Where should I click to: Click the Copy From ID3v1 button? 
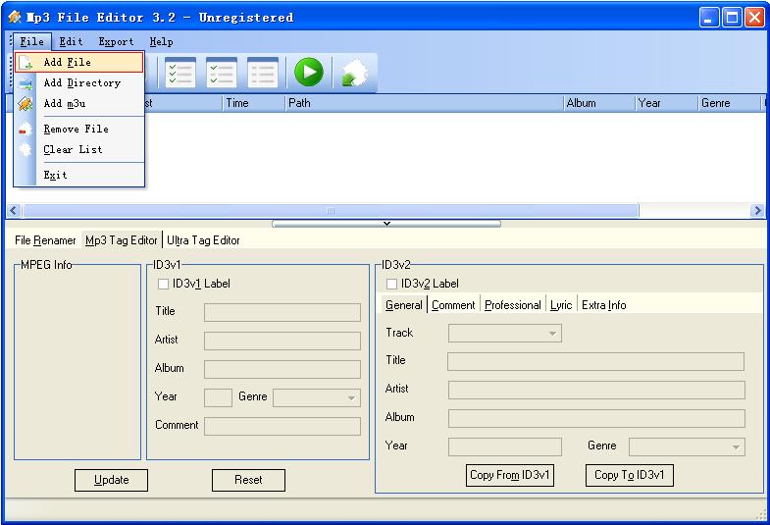(510, 475)
